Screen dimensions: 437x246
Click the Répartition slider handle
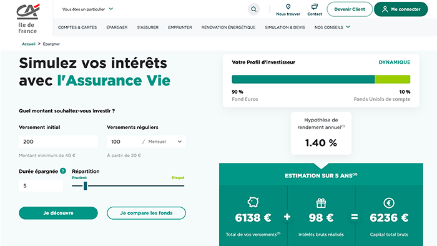click(86, 185)
